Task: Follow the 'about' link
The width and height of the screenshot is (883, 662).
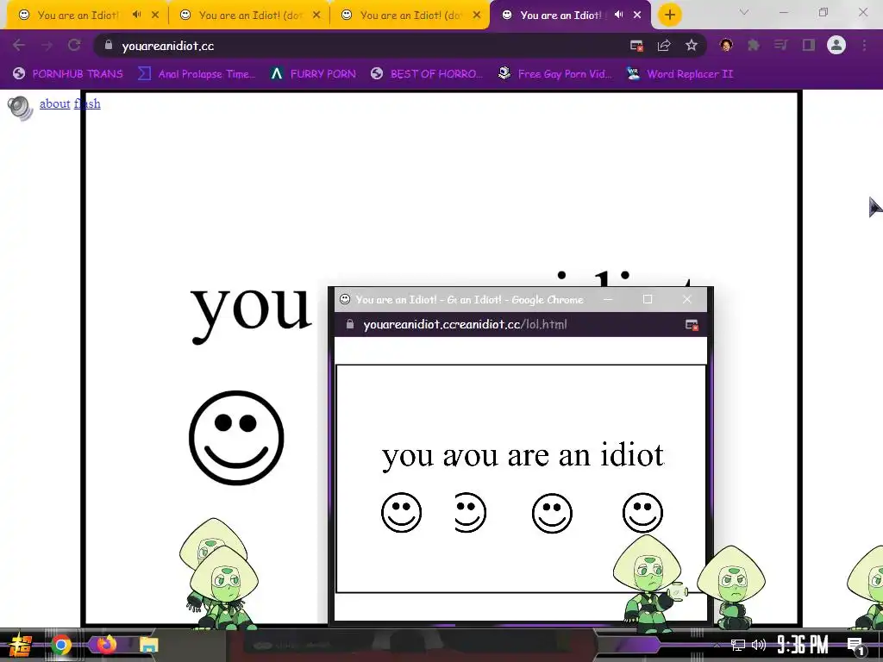Action: click(x=54, y=103)
